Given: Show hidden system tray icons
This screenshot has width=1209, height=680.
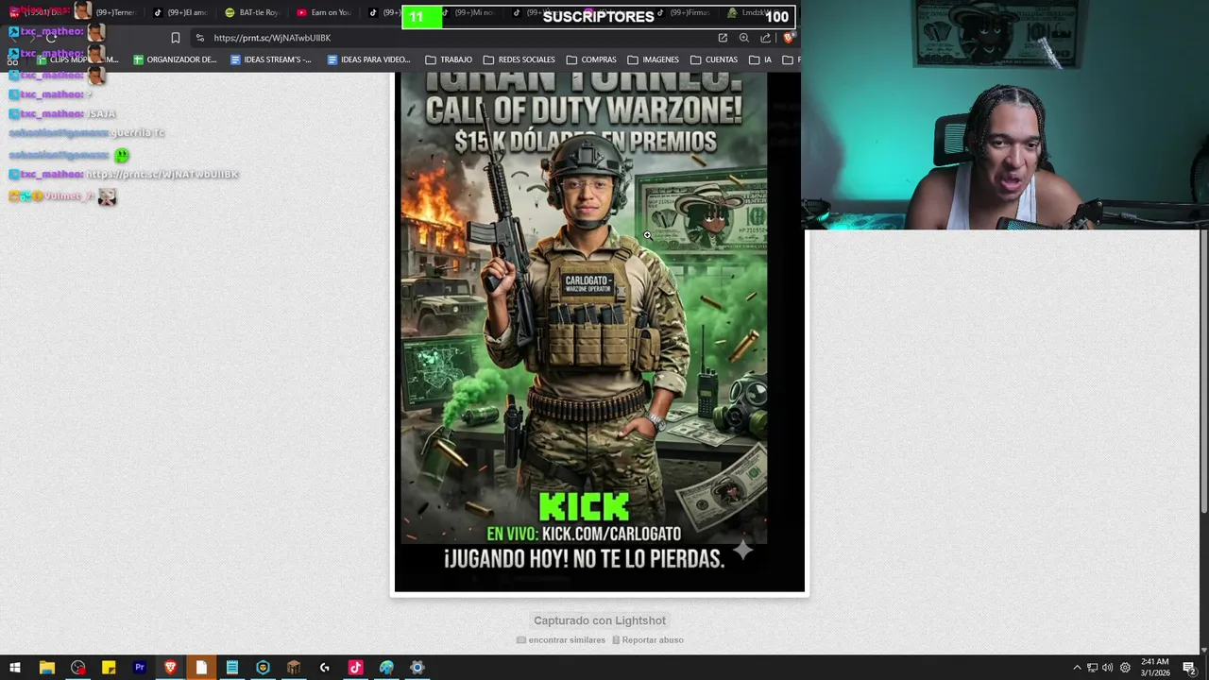Looking at the screenshot, I should click(x=1077, y=668).
